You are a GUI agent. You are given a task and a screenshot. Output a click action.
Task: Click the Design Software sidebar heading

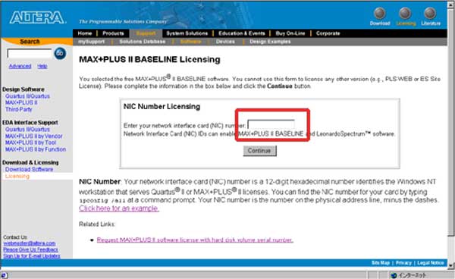(x=24, y=89)
